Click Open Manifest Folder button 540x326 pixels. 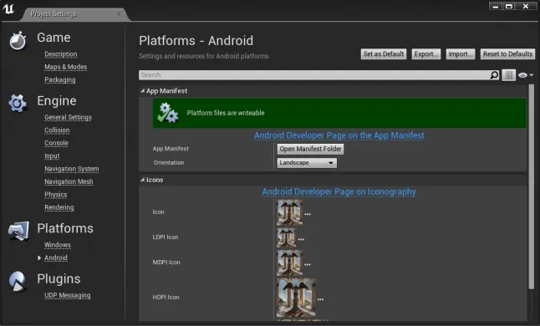click(x=310, y=149)
